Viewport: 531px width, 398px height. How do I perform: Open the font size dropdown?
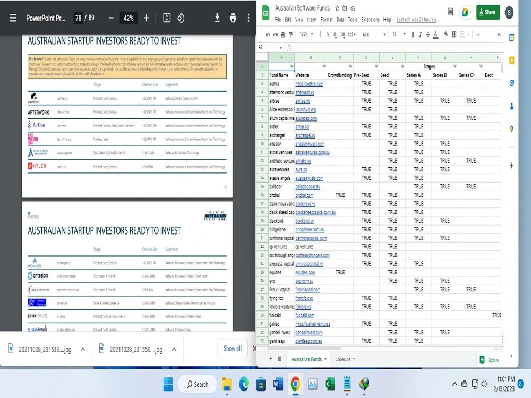tap(399, 34)
